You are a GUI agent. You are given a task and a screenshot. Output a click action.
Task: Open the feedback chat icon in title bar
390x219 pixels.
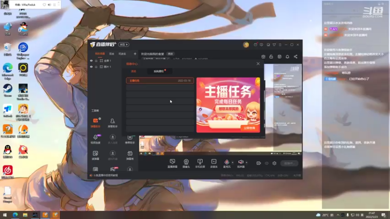(261, 45)
